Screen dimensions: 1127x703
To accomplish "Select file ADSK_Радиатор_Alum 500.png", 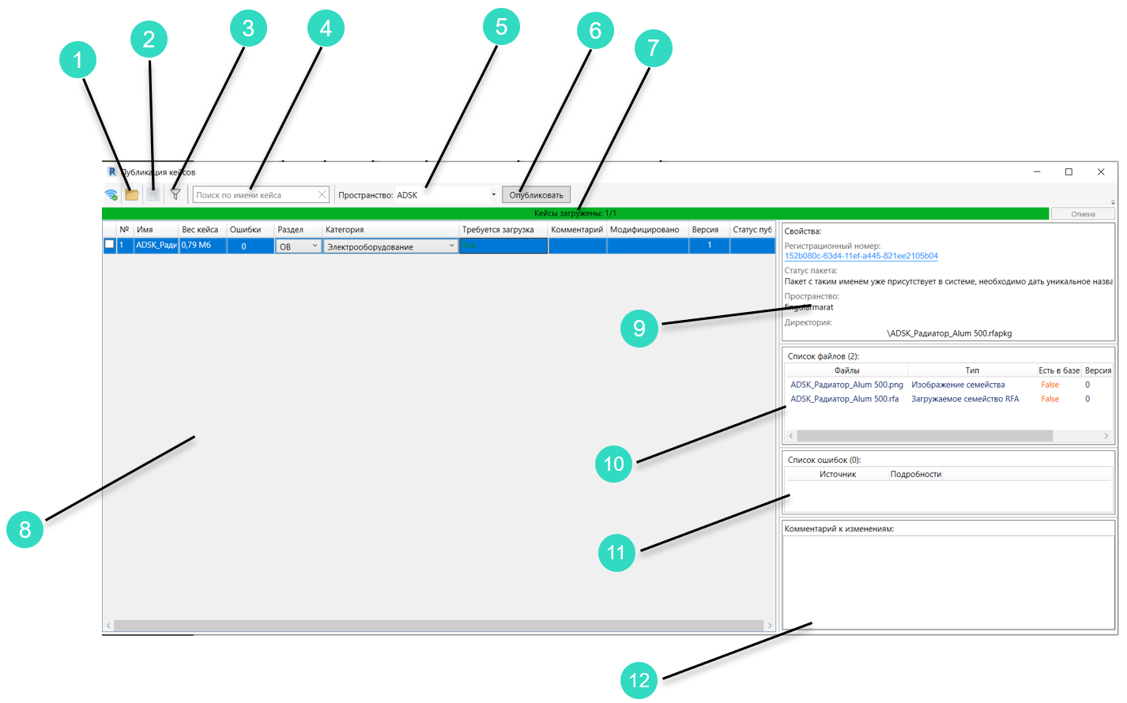I will (x=846, y=385).
